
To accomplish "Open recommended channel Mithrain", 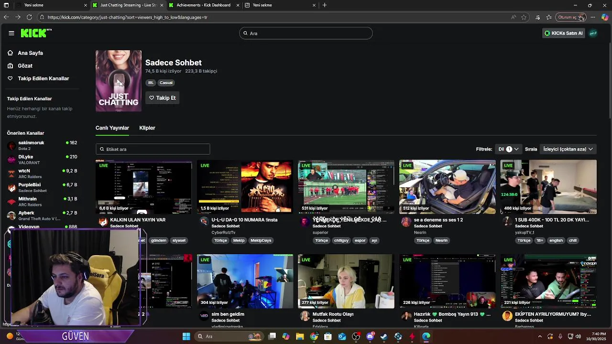I will tap(42, 202).
